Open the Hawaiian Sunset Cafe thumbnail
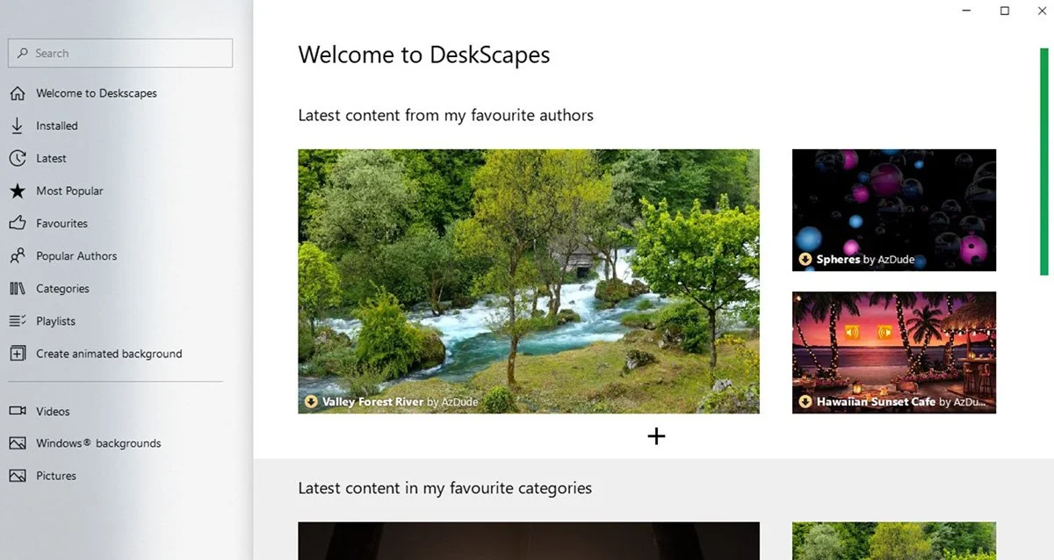 pyautogui.click(x=894, y=352)
